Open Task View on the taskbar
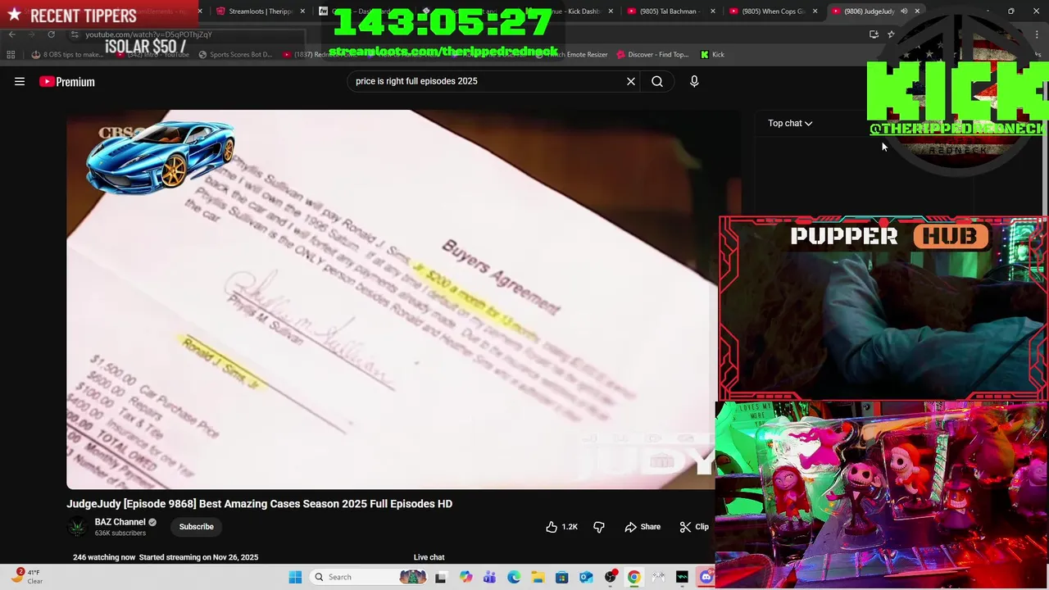 click(440, 577)
